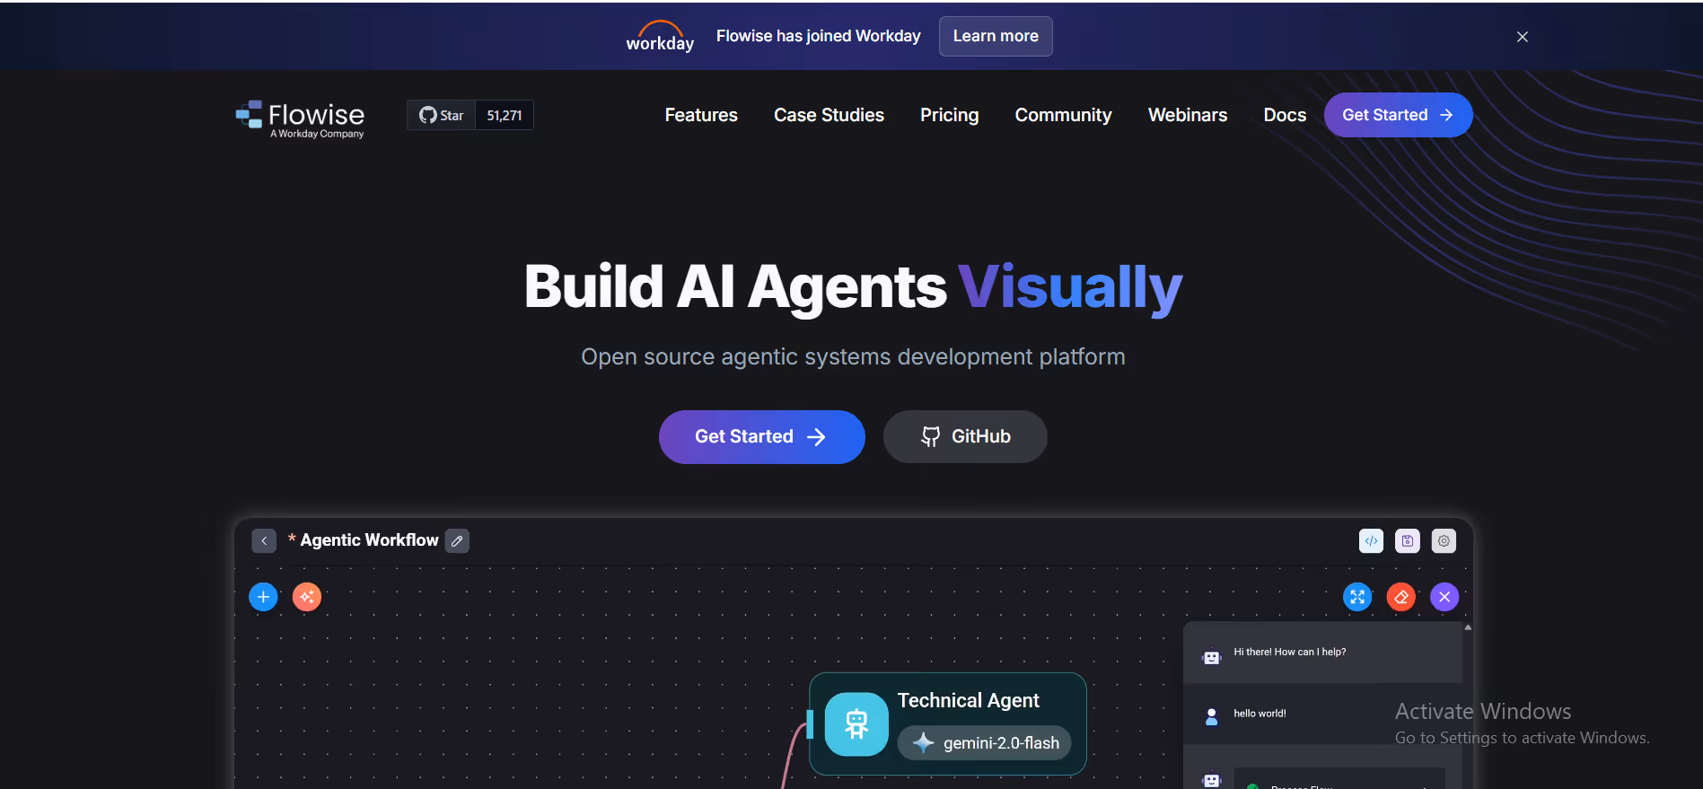Image resolution: width=1703 pixels, height=789 pixels.
Task: Open the Pricing page
Action: pos(949,115)
